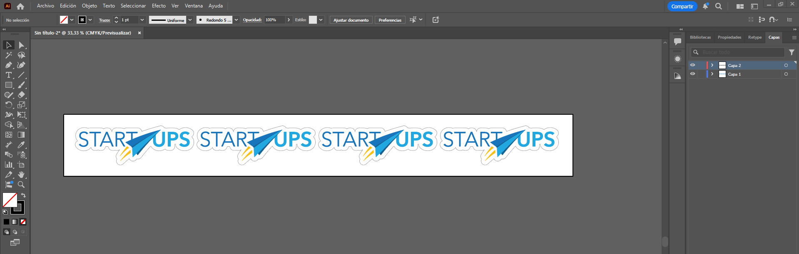Select the Hand tool
799x254 pixels.
tap(21, 175)
